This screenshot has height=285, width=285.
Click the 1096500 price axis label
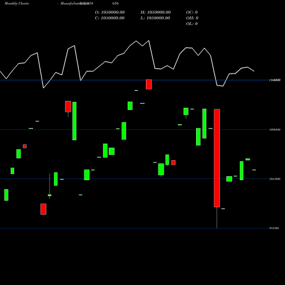pos(275,129)
